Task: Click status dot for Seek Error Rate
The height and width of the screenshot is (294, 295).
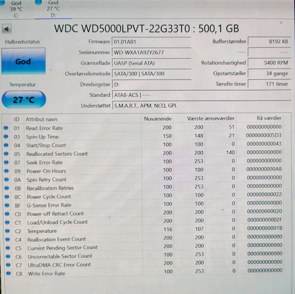Action: [6, 162]
